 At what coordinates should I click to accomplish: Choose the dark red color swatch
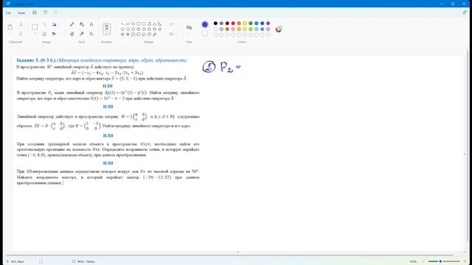click(x=227, y=23)
